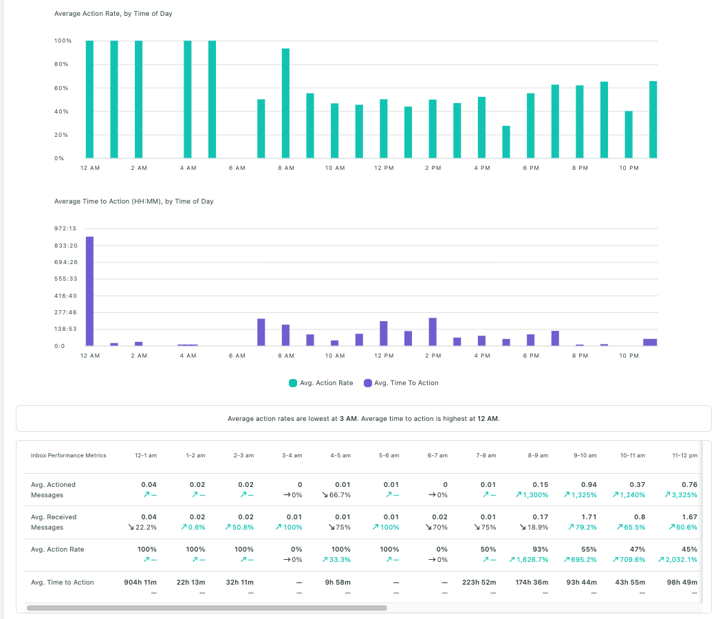Click the upward arrow beside 1,626.7%
Image resolution: width=718 pixels, height=619 pixels.
(x=512, y=560)
